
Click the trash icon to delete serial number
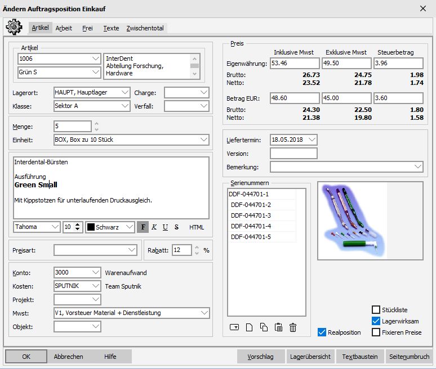click(x=293, y=327)
